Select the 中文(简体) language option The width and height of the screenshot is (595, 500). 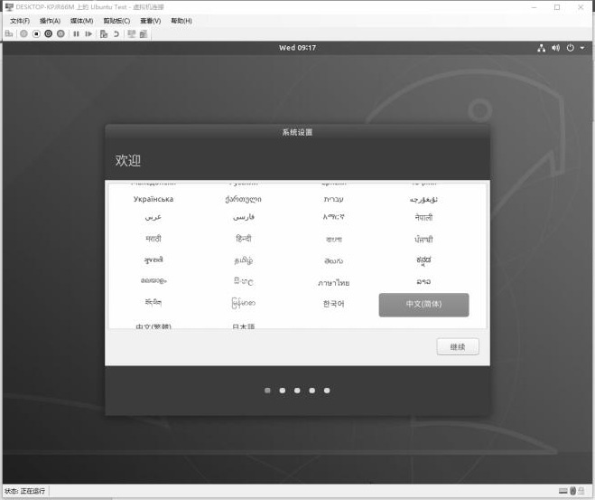pyautogui.click(x=423, y=305)
